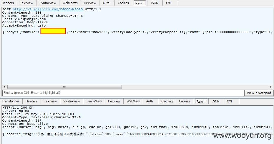Click "HTTP/1.1 200 OK" response status line
Screen dimensions: 274x144
pyautogui.click(x=18, y=108)
